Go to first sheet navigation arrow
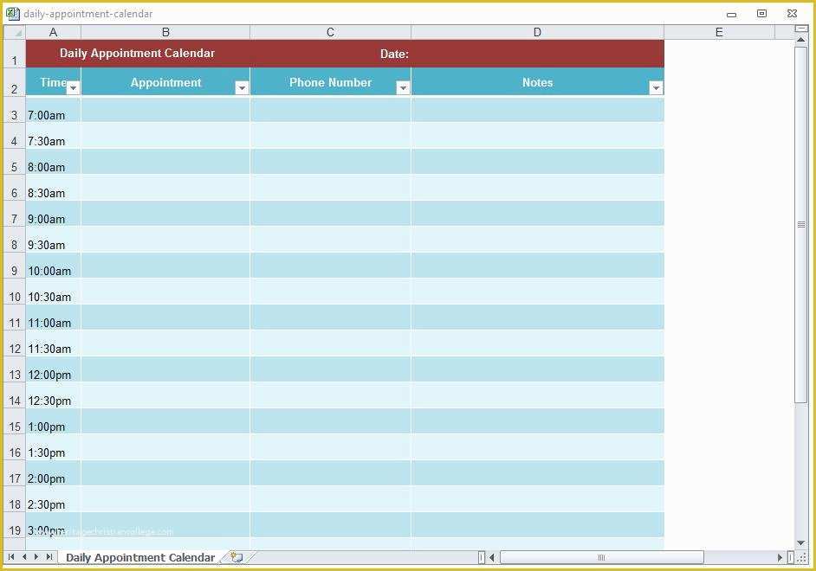Image resolution: width=816 pixels, height=571 pixels. click(11, 557)
